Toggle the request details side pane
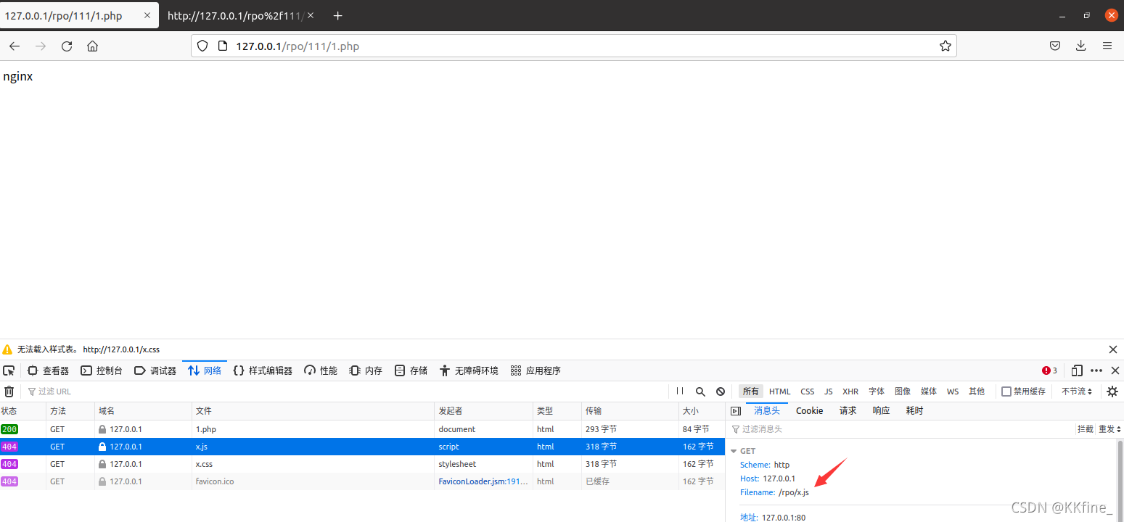 click(736, 411)
